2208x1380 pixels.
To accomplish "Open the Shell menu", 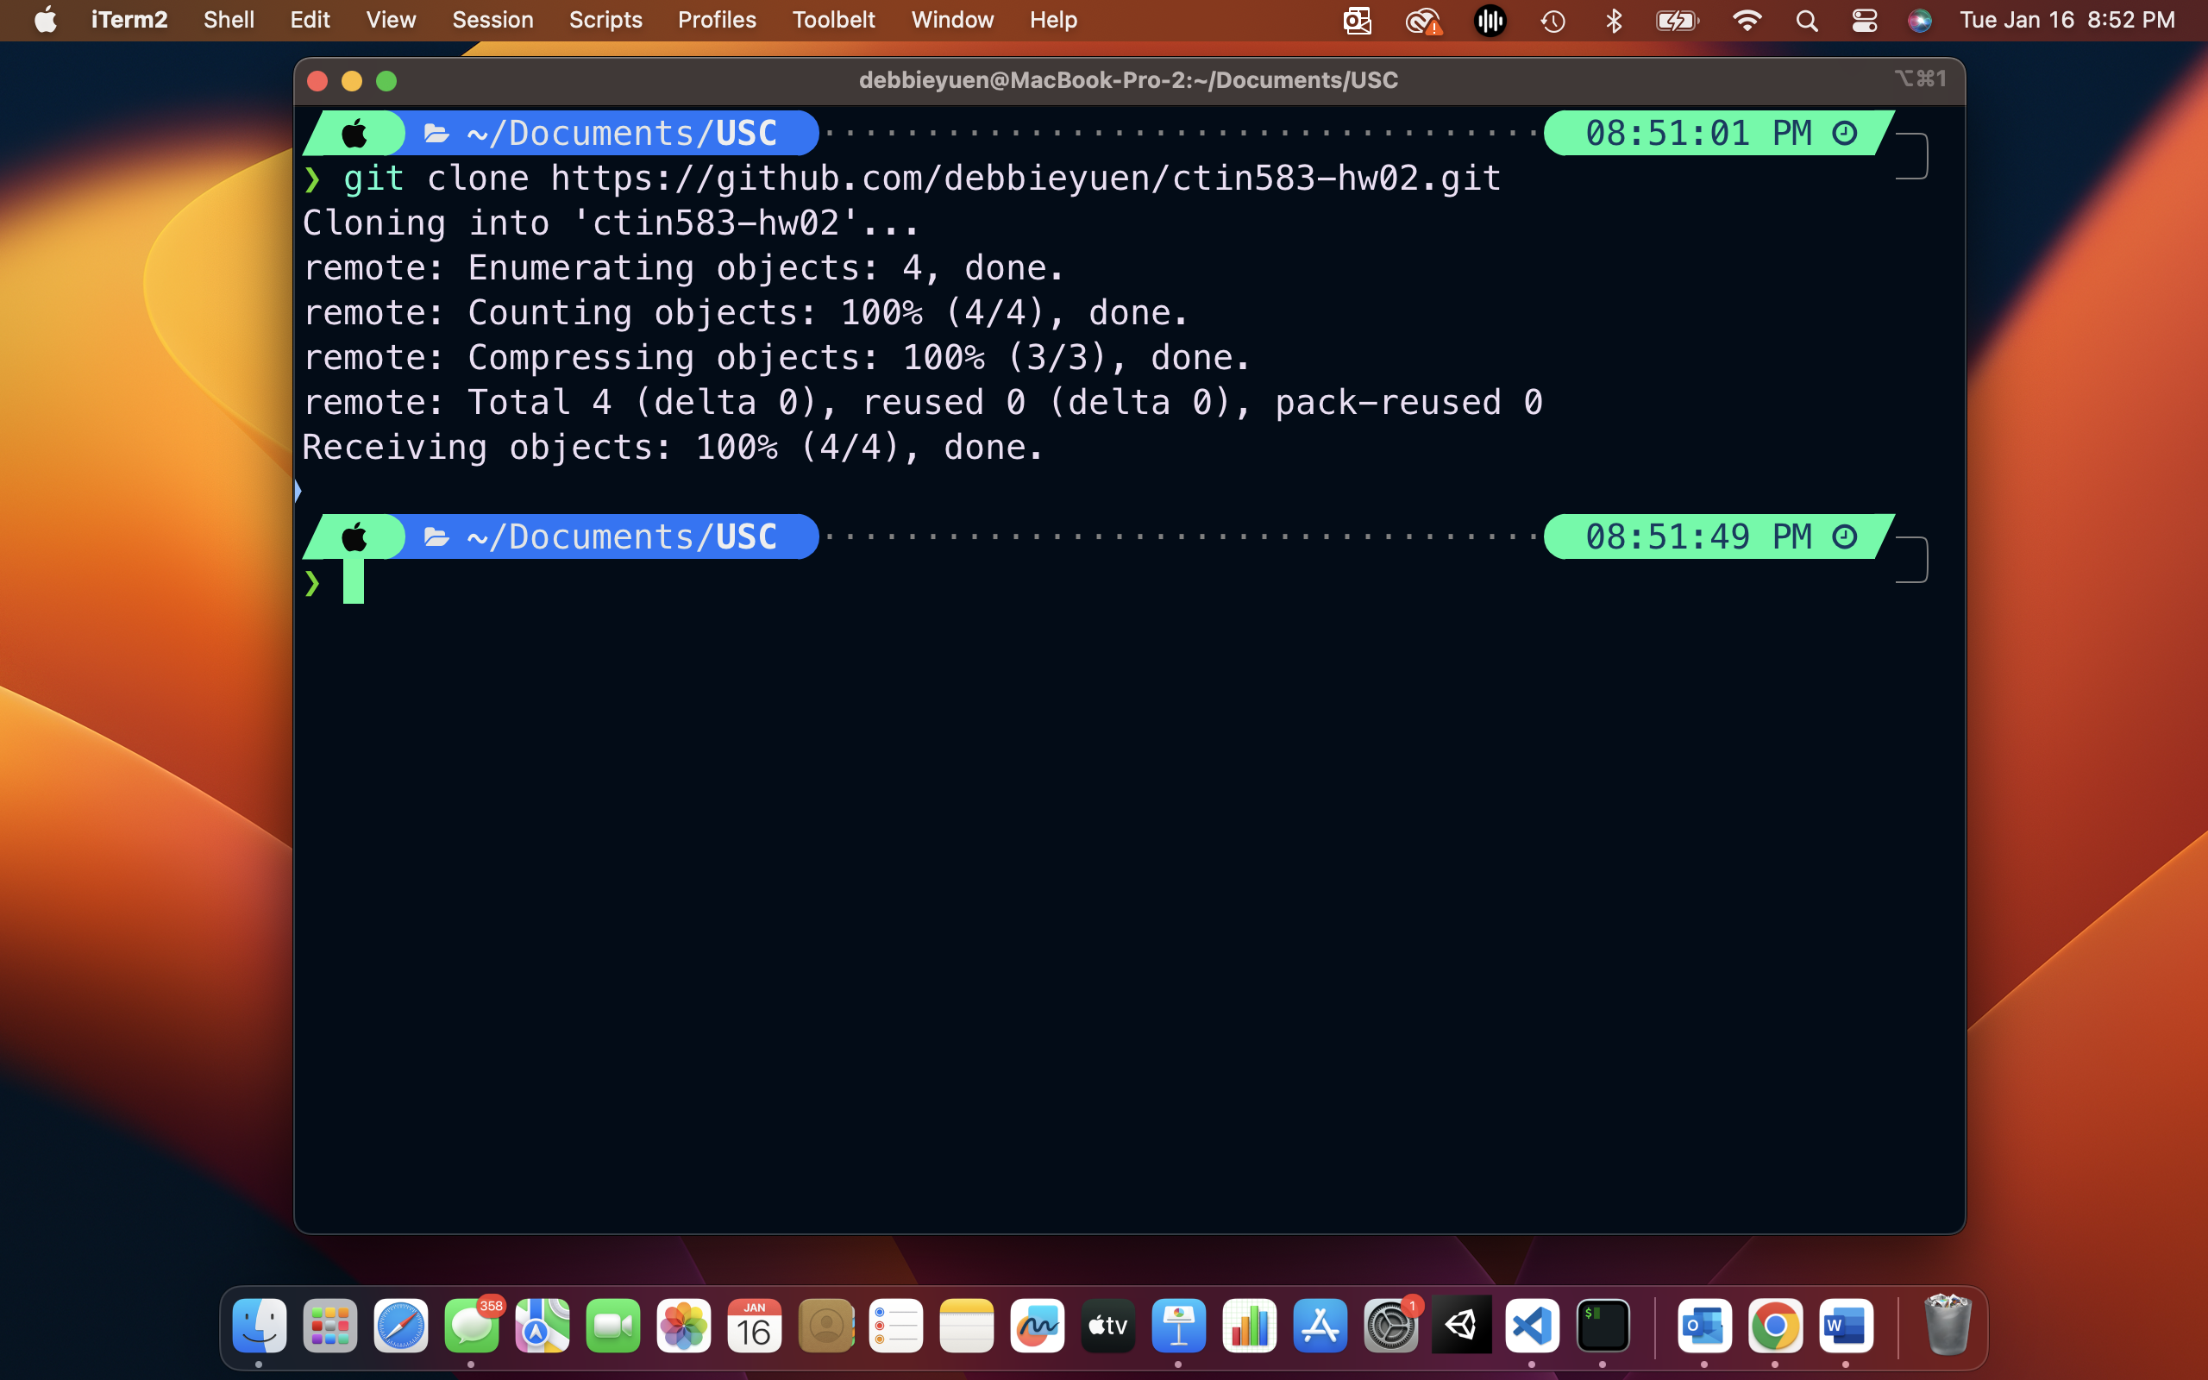I will click(x=228, y=20).
